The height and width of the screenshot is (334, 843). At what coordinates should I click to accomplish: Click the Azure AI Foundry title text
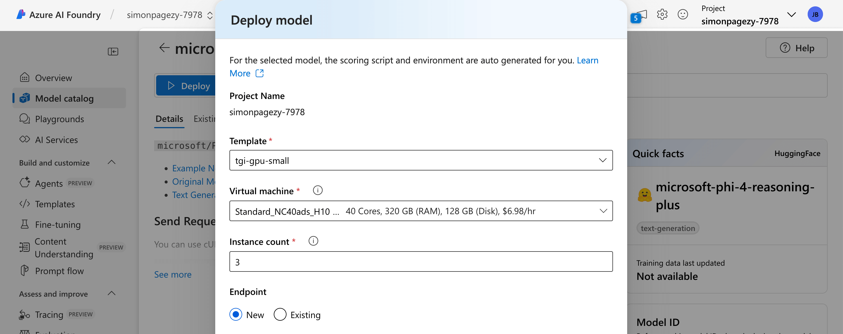65,15
